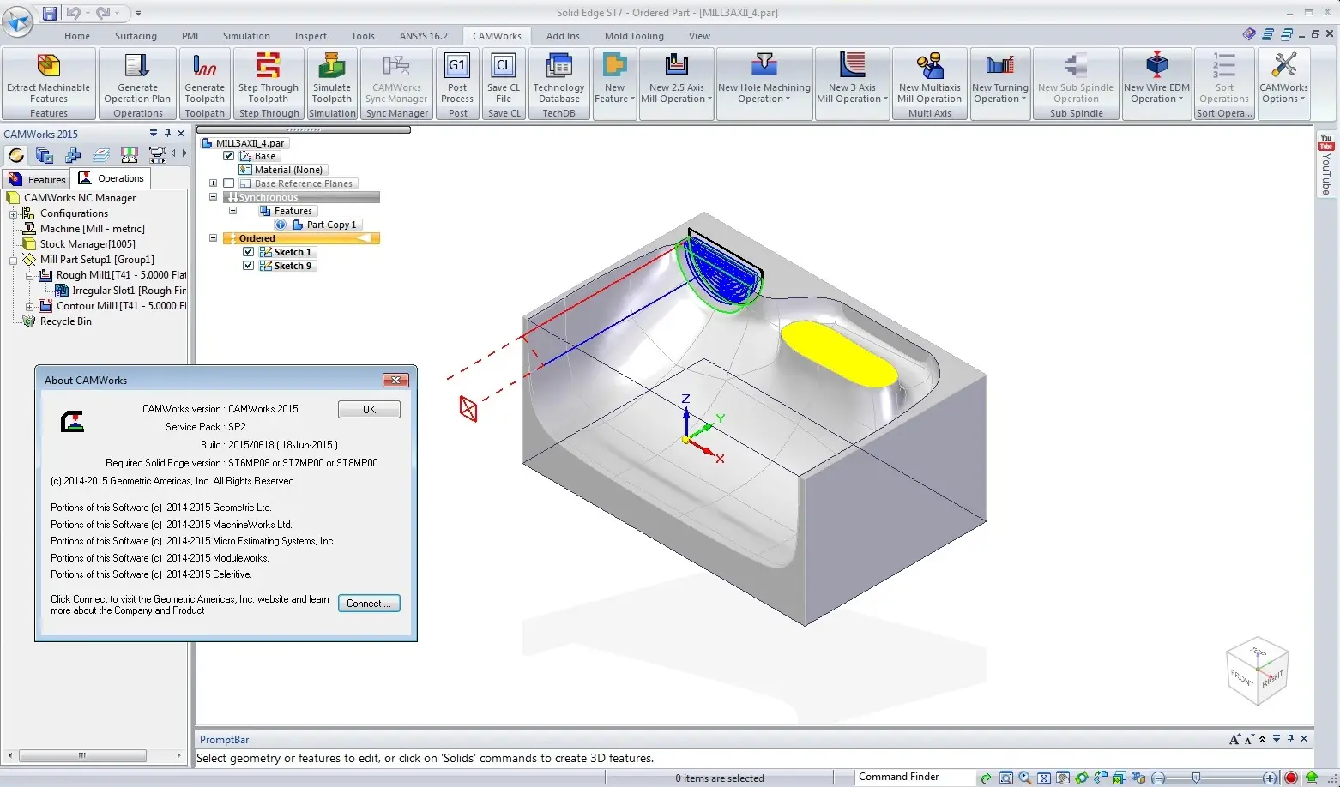Click the CAMWorks Sync Manager icon
This screenshot has width=1340, height=787.
[396, 66]
